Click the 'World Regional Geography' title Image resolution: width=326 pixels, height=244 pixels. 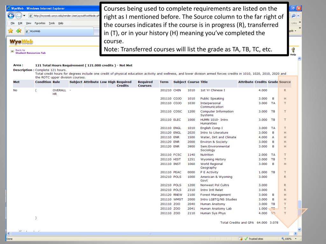pos(211,166)
